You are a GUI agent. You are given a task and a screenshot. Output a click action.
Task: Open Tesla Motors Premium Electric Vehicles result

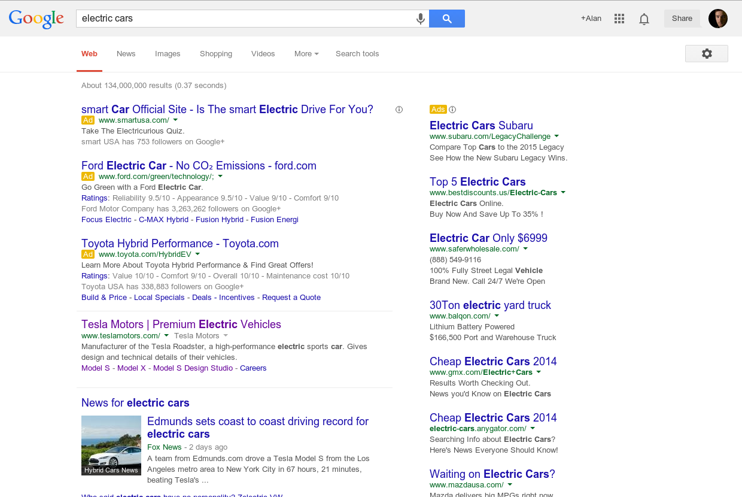(x=181, y=324)
